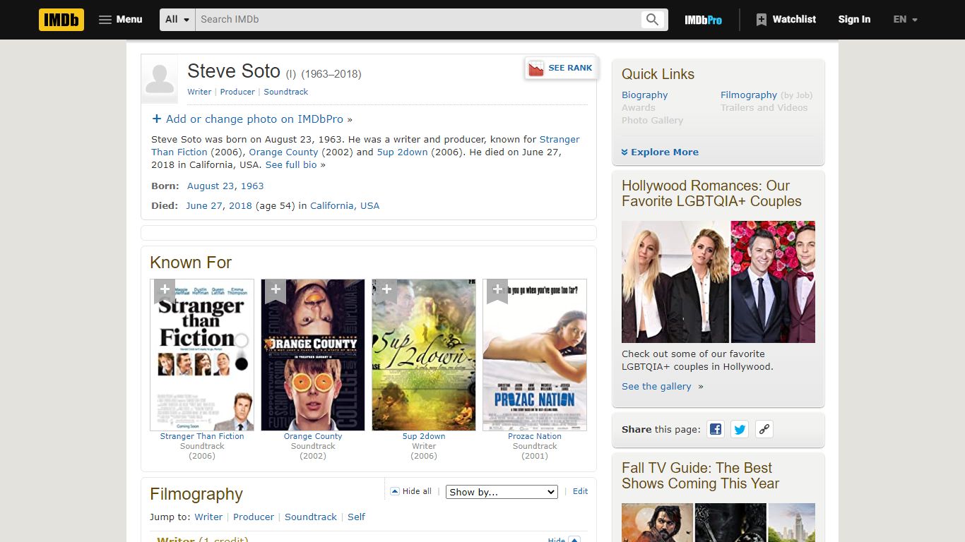Click Hide all in Filmography
Viewport: 965px width, 542px height.
point(411,491)
